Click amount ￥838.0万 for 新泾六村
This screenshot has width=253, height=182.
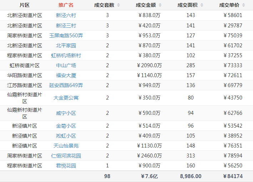pos(149,15)
